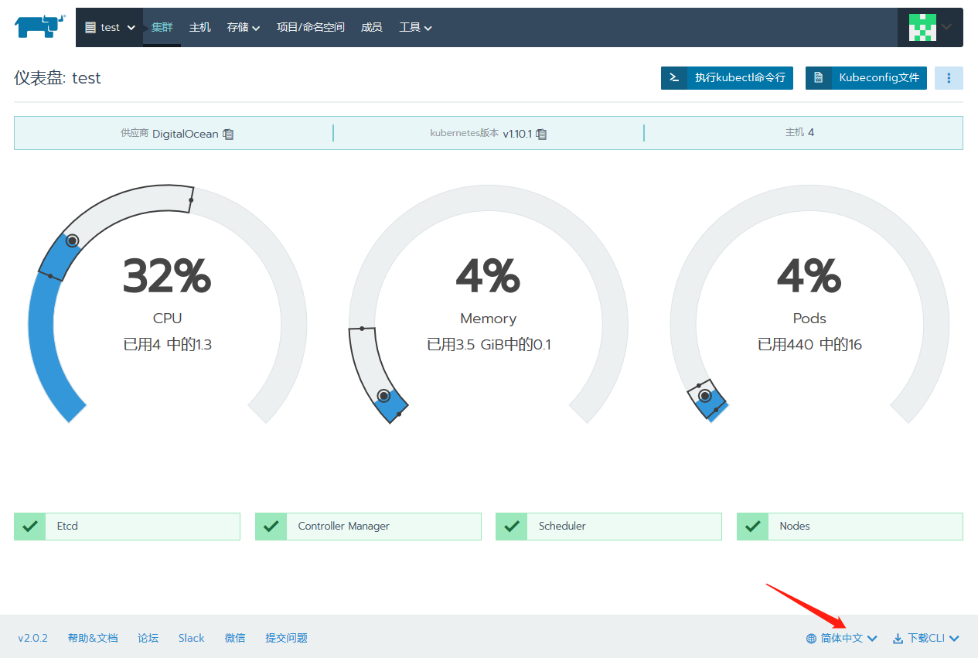Click the vertical ellipsis more-actions button

click(x=949, y=78)
